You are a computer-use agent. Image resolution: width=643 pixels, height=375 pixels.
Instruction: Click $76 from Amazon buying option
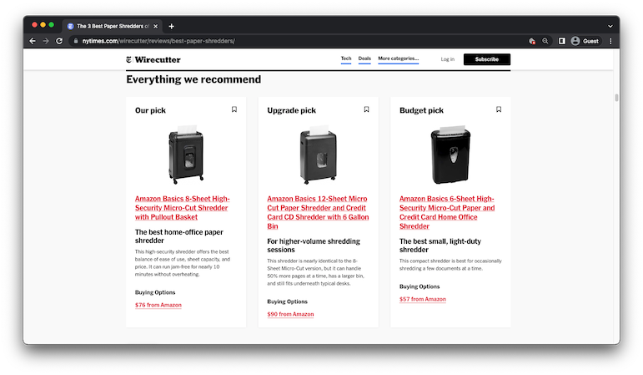158,305
